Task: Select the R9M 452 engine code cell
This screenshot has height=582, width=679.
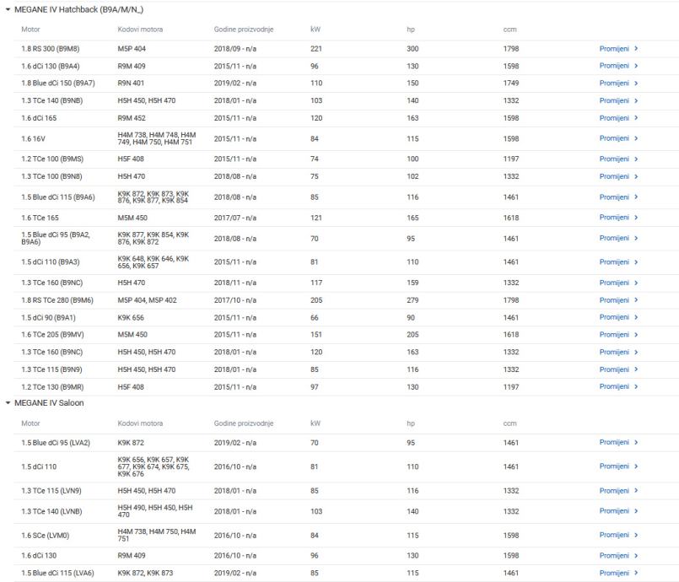Action: 132,118
